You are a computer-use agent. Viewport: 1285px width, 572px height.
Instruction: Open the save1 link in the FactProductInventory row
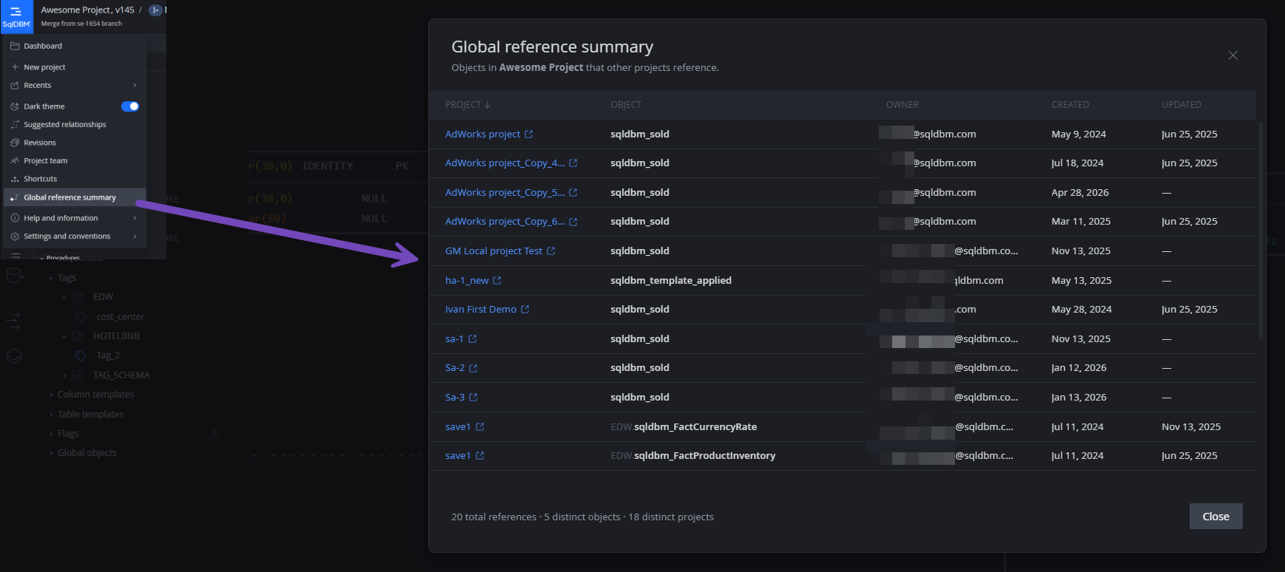pyautogui.click(x=458, y=456)
